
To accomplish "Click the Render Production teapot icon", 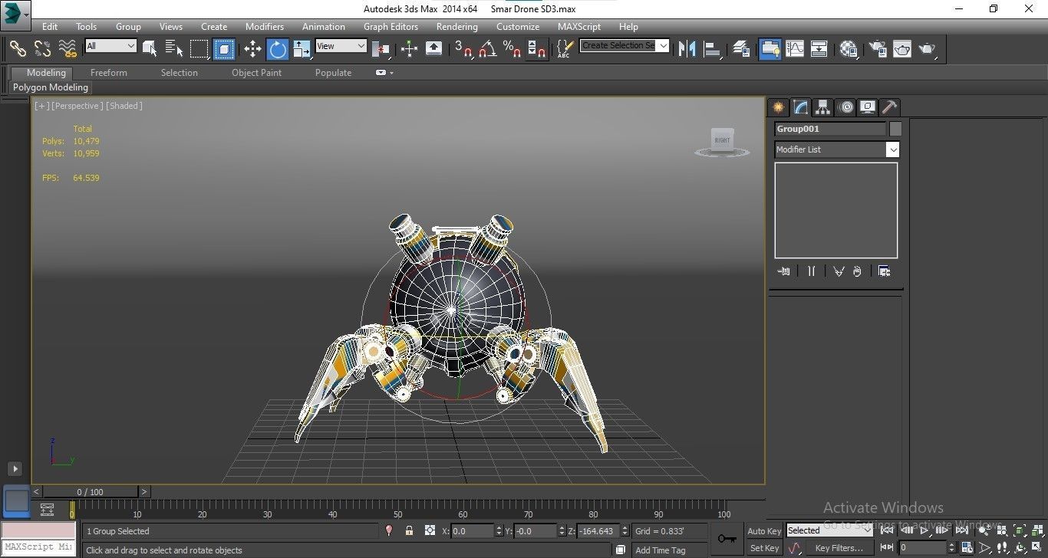I will pos(928,49).
